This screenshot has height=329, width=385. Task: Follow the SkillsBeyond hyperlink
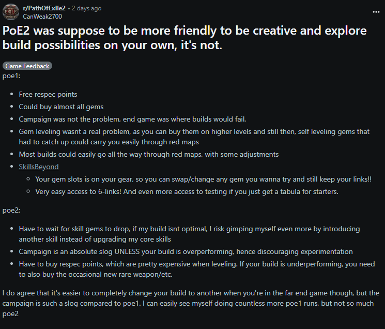pos(39,167)
